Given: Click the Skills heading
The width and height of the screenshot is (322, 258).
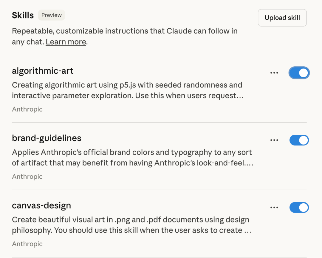Looking at the screenshot, I should (x=23, y=15).
